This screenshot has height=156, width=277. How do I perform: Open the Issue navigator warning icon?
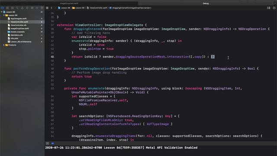22,8
